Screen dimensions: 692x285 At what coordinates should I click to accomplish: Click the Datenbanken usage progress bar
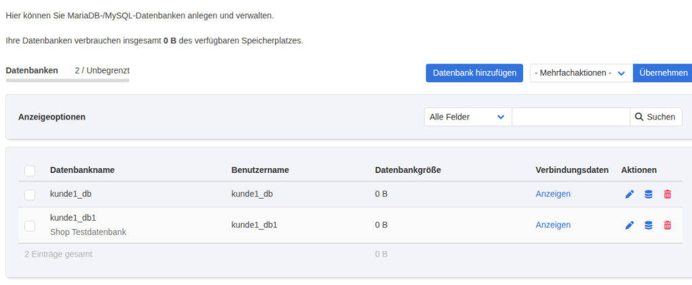tap(68, 80)
